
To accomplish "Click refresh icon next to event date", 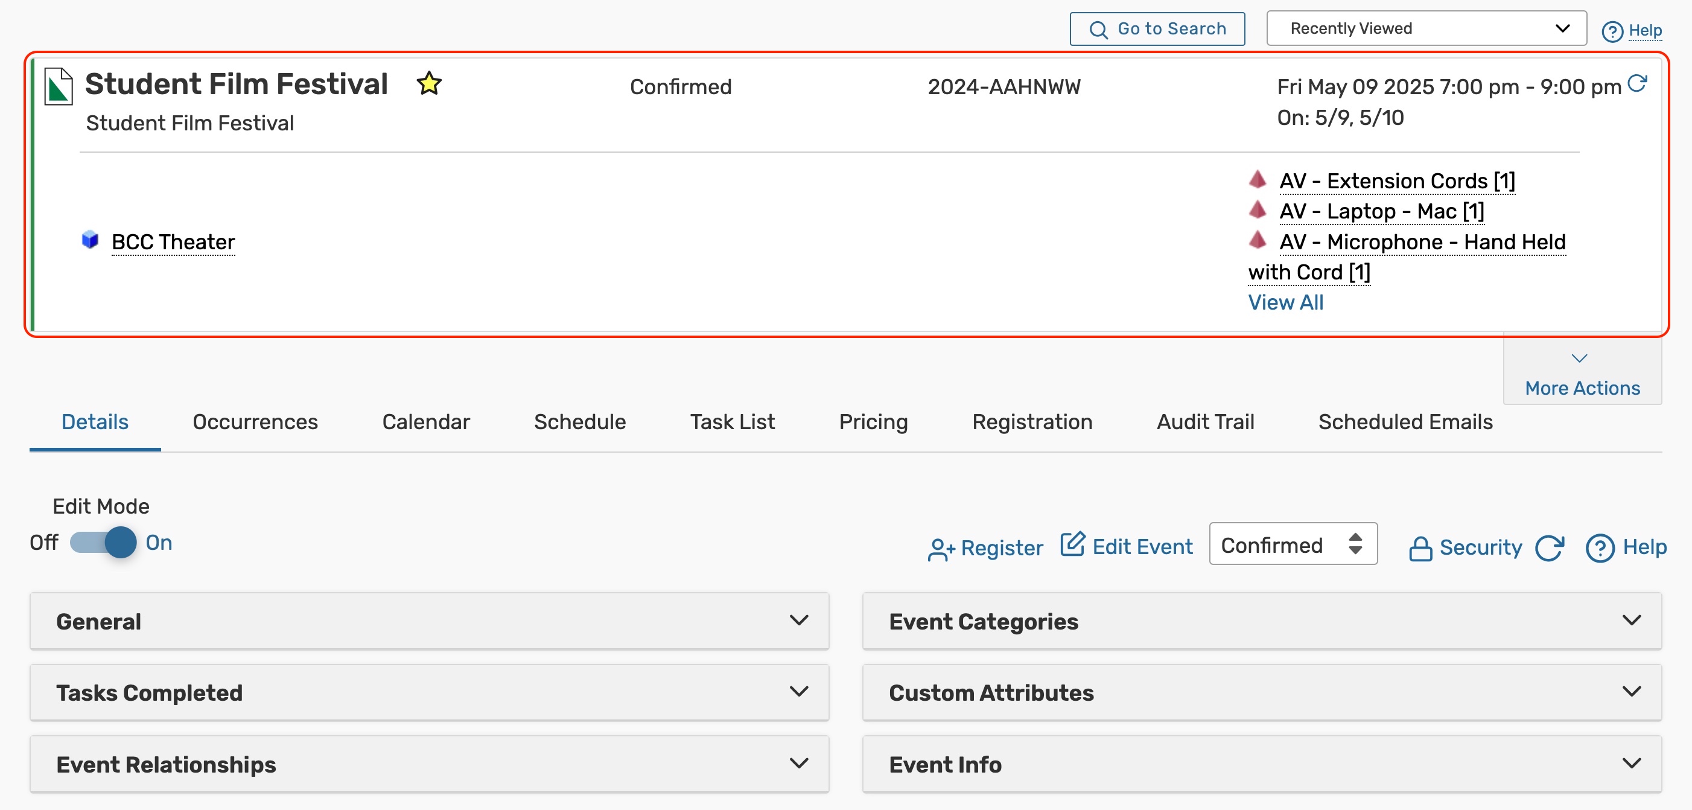I will pyautogui.click(x=1637, y=83).
